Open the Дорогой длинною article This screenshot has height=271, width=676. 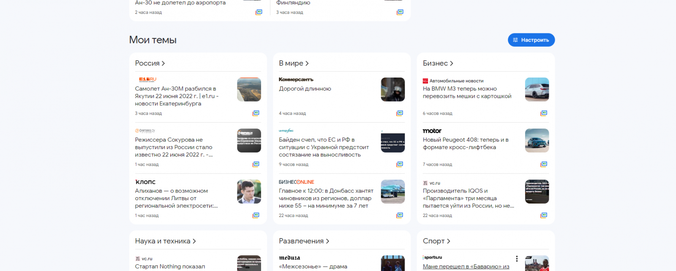click(x=305, y=89)
